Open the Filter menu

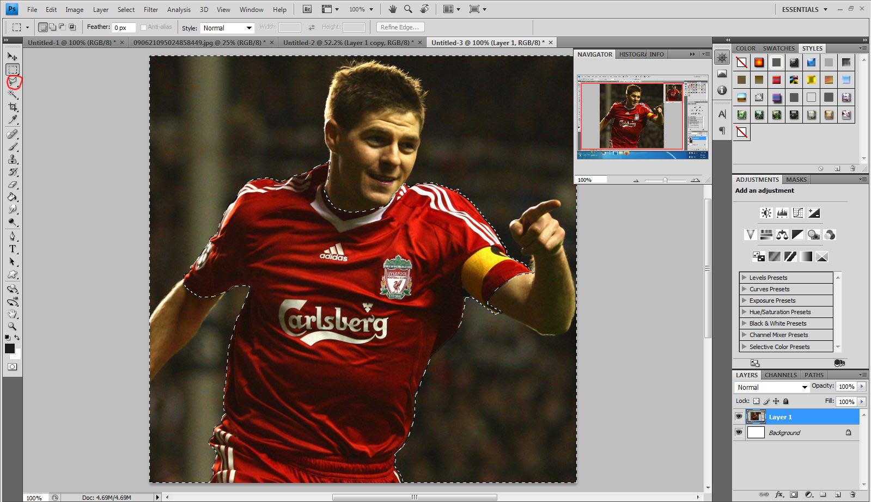tap(151, 9)
